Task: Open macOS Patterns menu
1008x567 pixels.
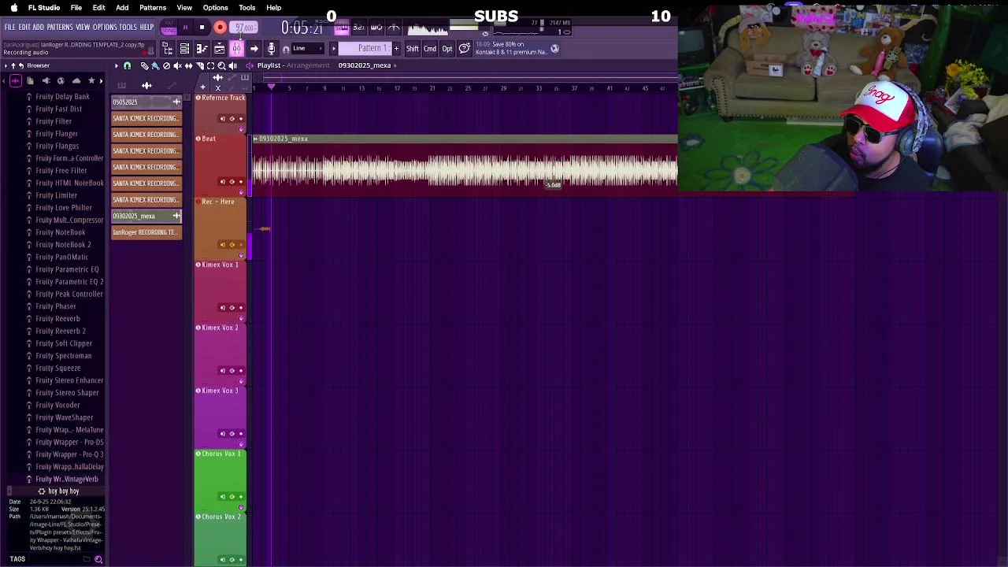Action: click(153, 8)
